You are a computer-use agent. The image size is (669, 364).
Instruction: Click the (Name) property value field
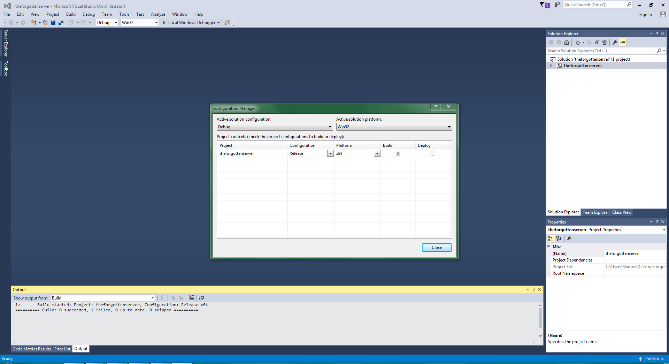point(635,253)
